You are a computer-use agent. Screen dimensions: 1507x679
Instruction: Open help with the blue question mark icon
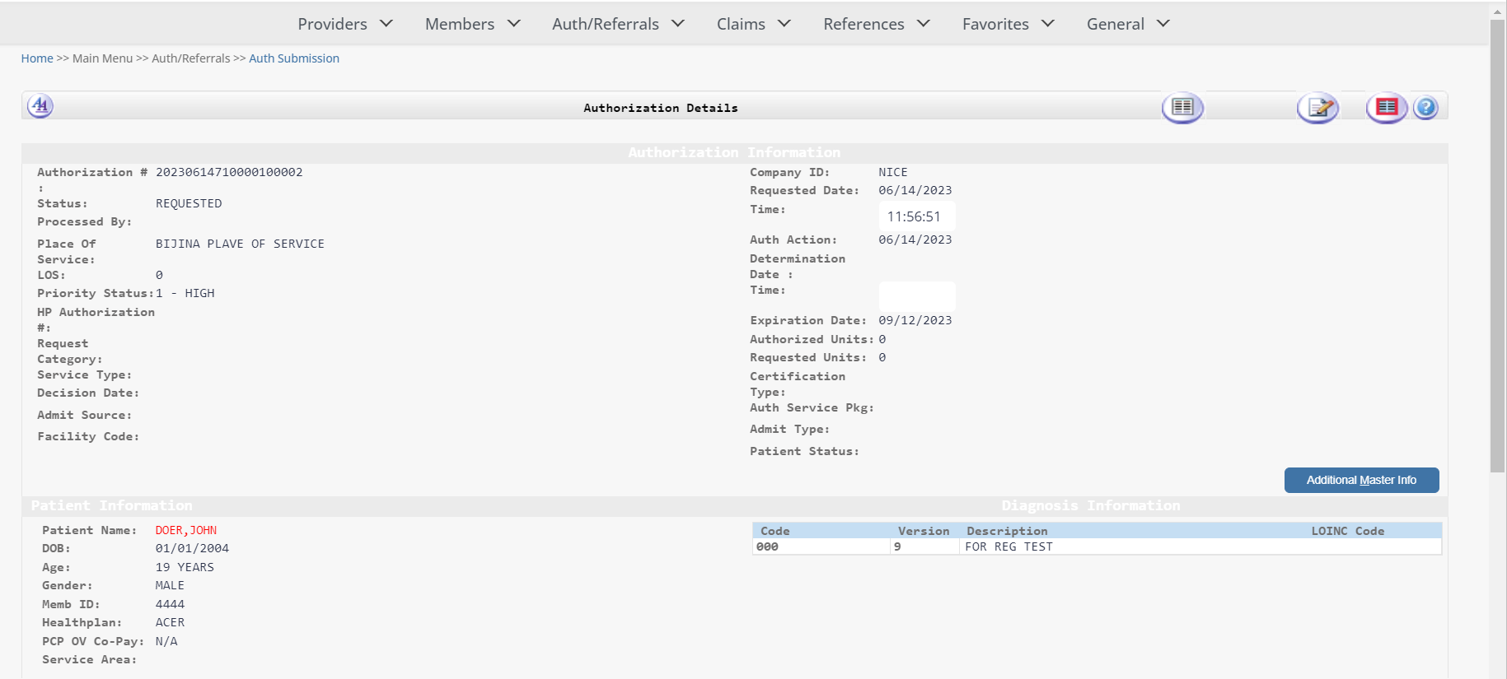point(1425,108)
